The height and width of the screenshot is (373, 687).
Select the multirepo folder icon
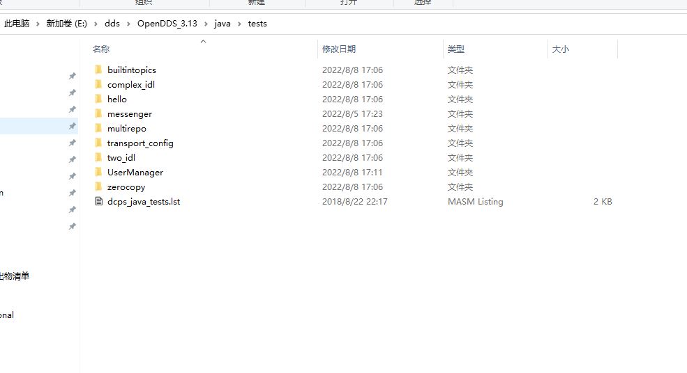[98, 128]
